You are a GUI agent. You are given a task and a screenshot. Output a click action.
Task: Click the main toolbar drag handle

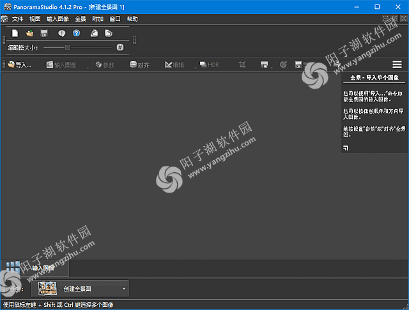[4, 40]
